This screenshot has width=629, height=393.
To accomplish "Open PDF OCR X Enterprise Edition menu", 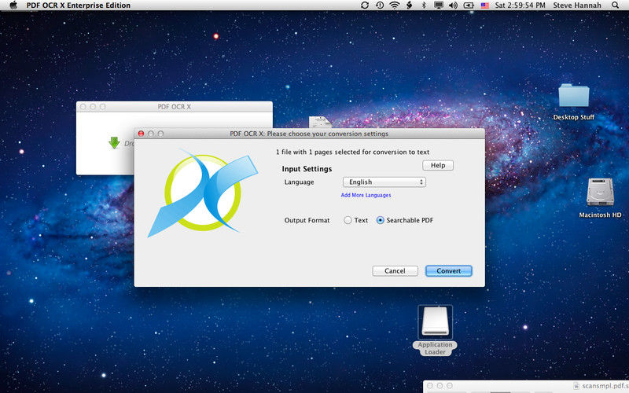I will click(79, 6).
